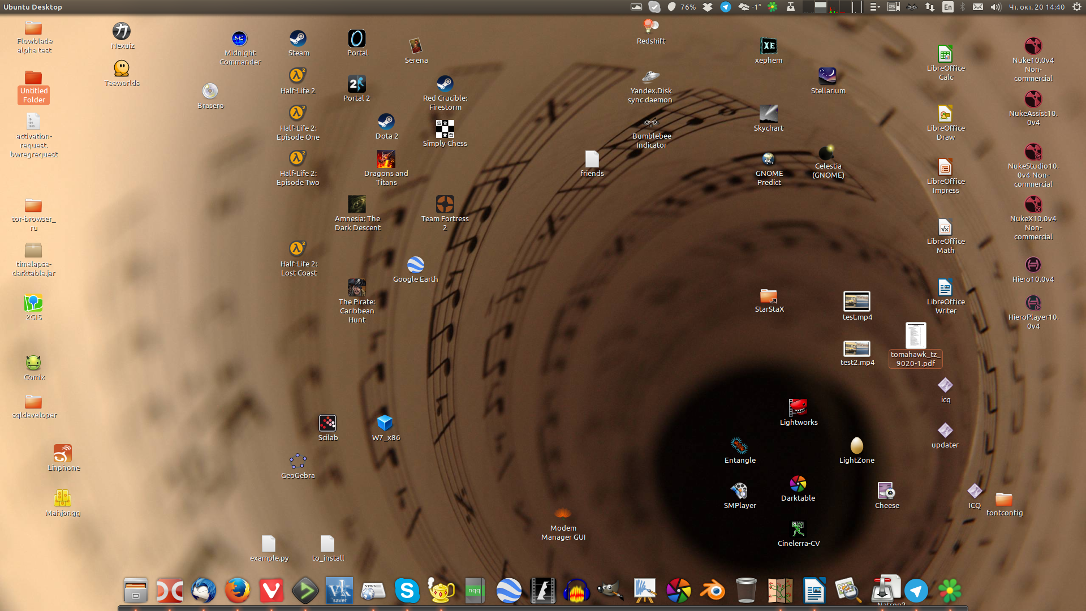
Task: Toggle Redshift from the desktop icon
Action: click(650, 26)
